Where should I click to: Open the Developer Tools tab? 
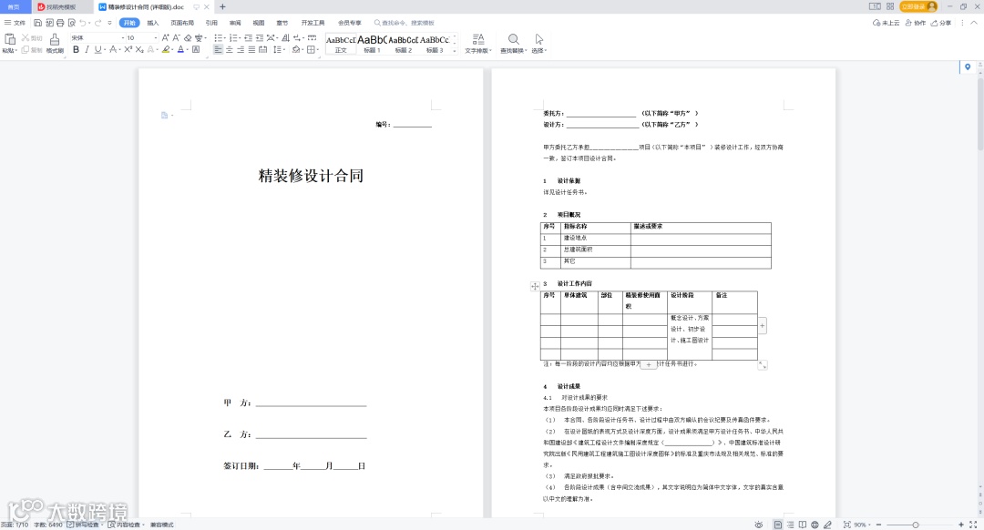click(313, 23)
